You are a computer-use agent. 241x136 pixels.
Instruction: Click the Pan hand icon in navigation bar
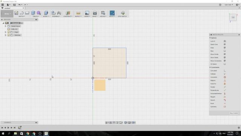click(114, 122)
